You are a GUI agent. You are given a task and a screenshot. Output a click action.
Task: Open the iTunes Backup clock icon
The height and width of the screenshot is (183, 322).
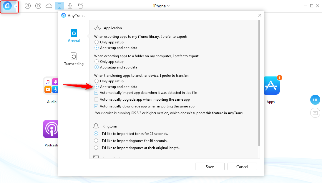pyautogui.click(x=38, y=6)
